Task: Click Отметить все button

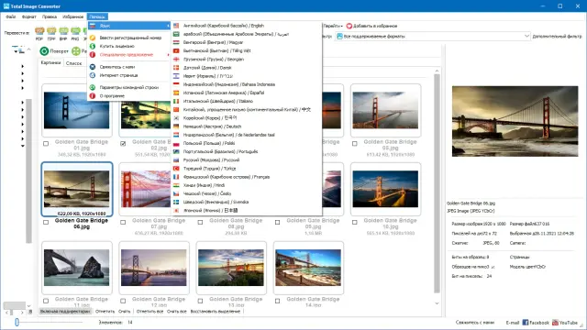Action: [x=150, y=312]
